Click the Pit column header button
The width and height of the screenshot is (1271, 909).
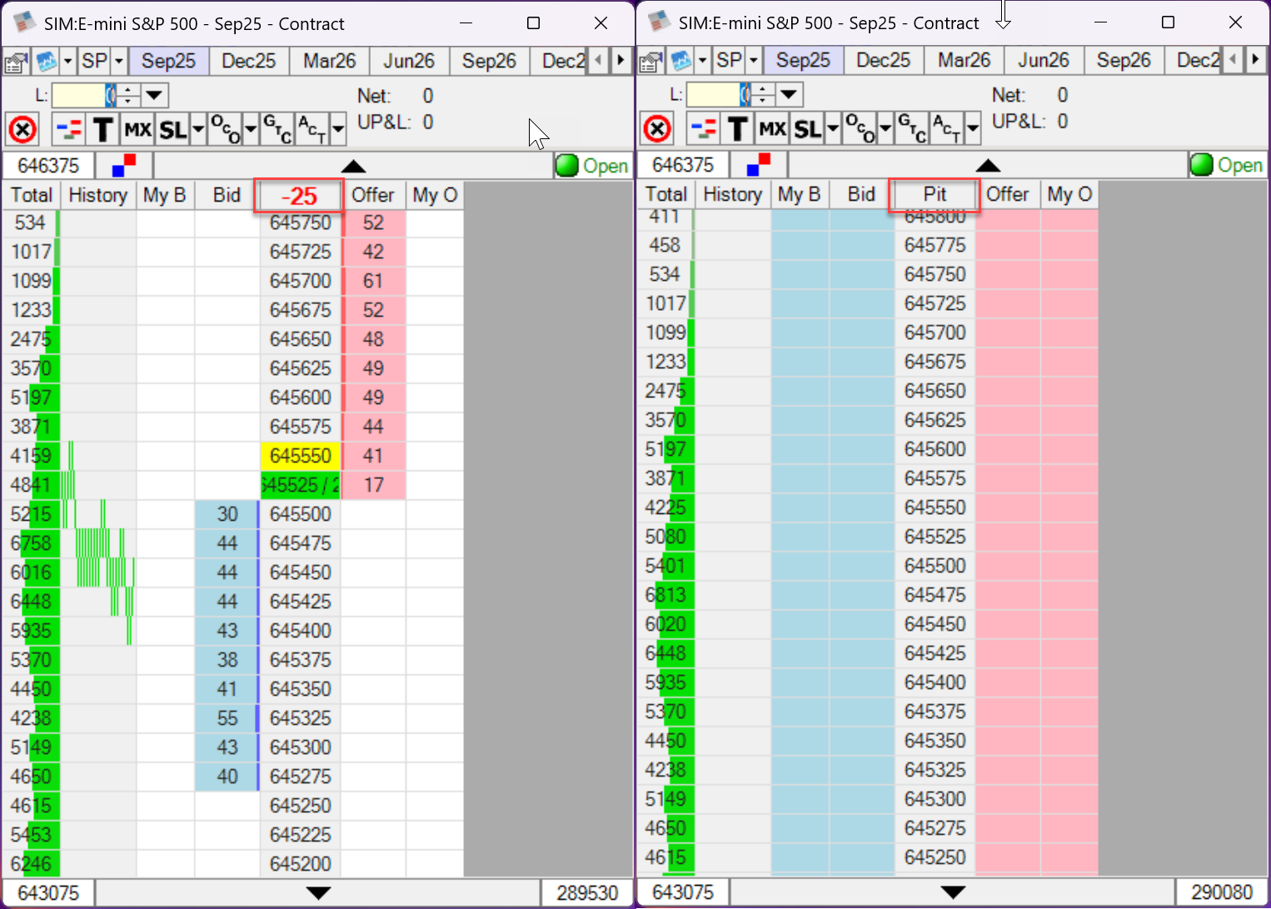point(934,195)
